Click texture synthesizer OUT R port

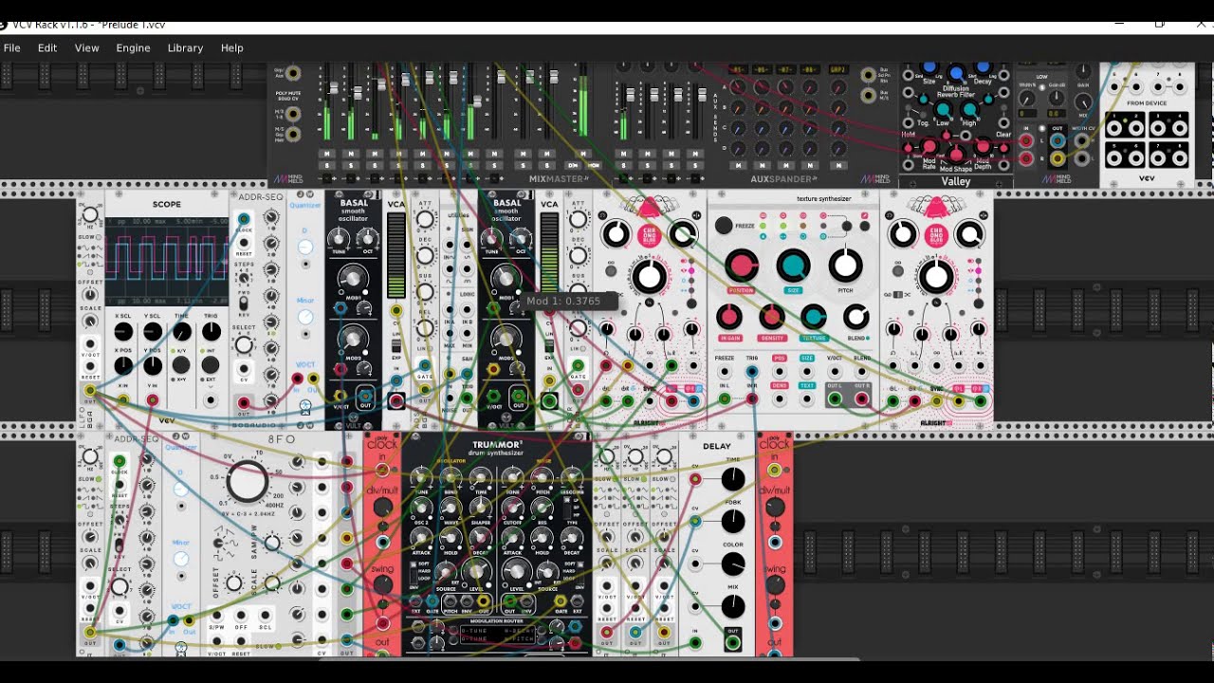coord(862,399)
